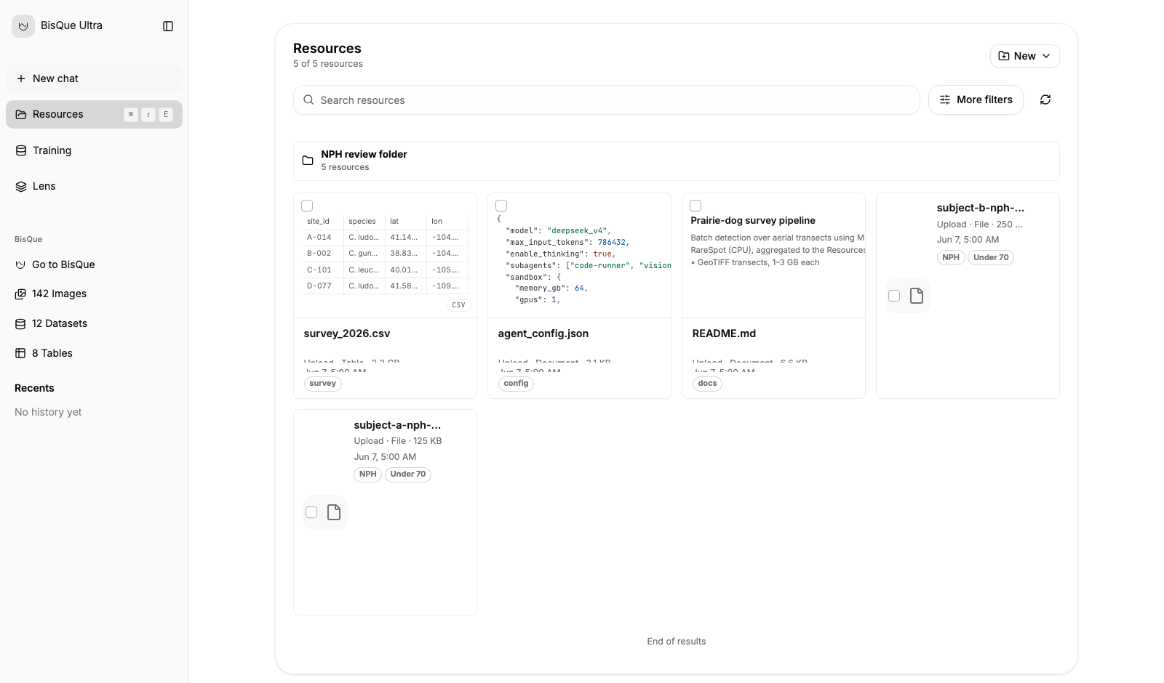
Task: Click the '5 of 5 resources' count
Action: pyautogui.click(x=328, y=64)
